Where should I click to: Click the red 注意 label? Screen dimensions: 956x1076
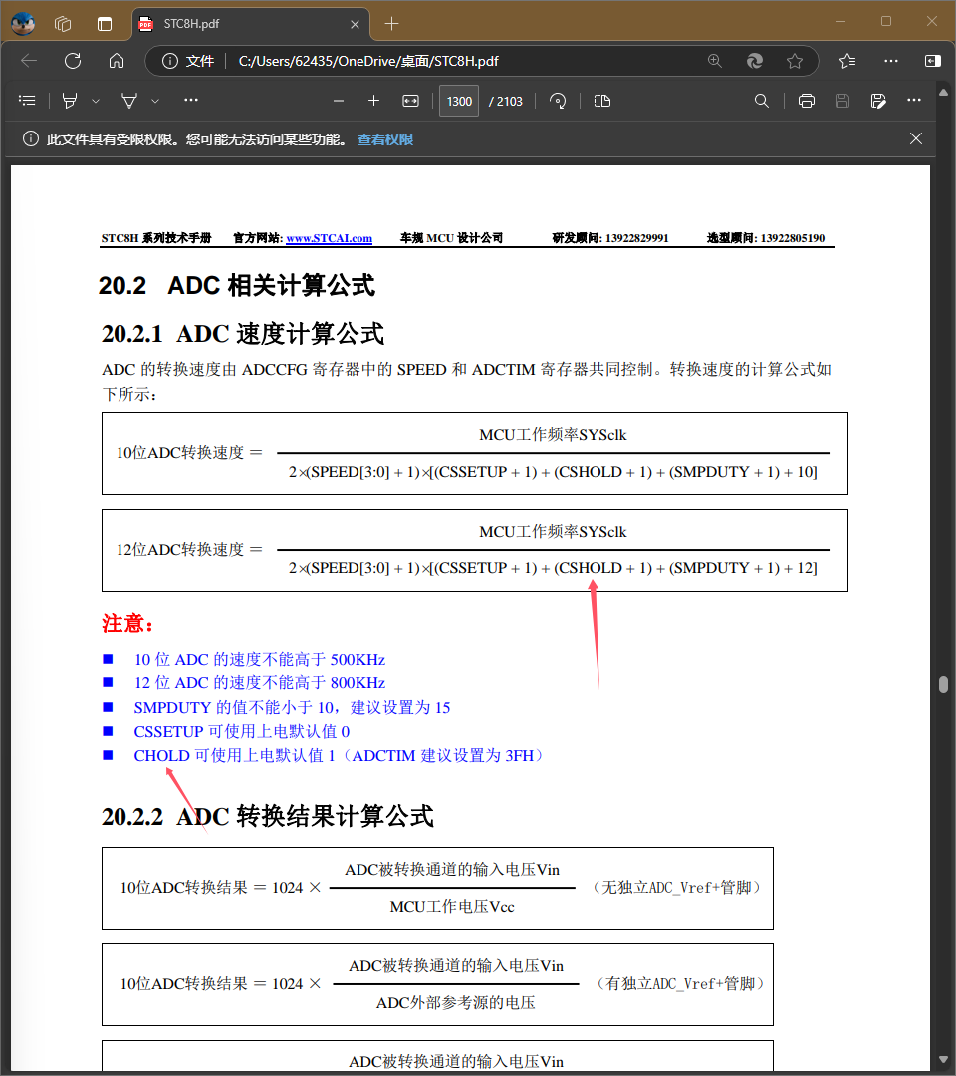(x=127, y=623)
